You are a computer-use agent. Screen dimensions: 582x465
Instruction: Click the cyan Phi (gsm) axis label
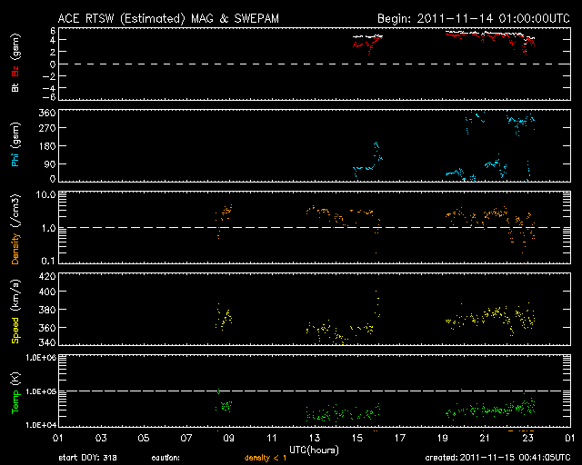point(15,146)
